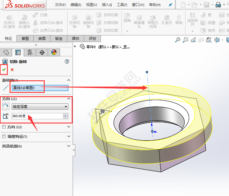The image size is (229, 196).
Task: Expand the 方向 2 section chevron
Action: [x=68, y=127]
